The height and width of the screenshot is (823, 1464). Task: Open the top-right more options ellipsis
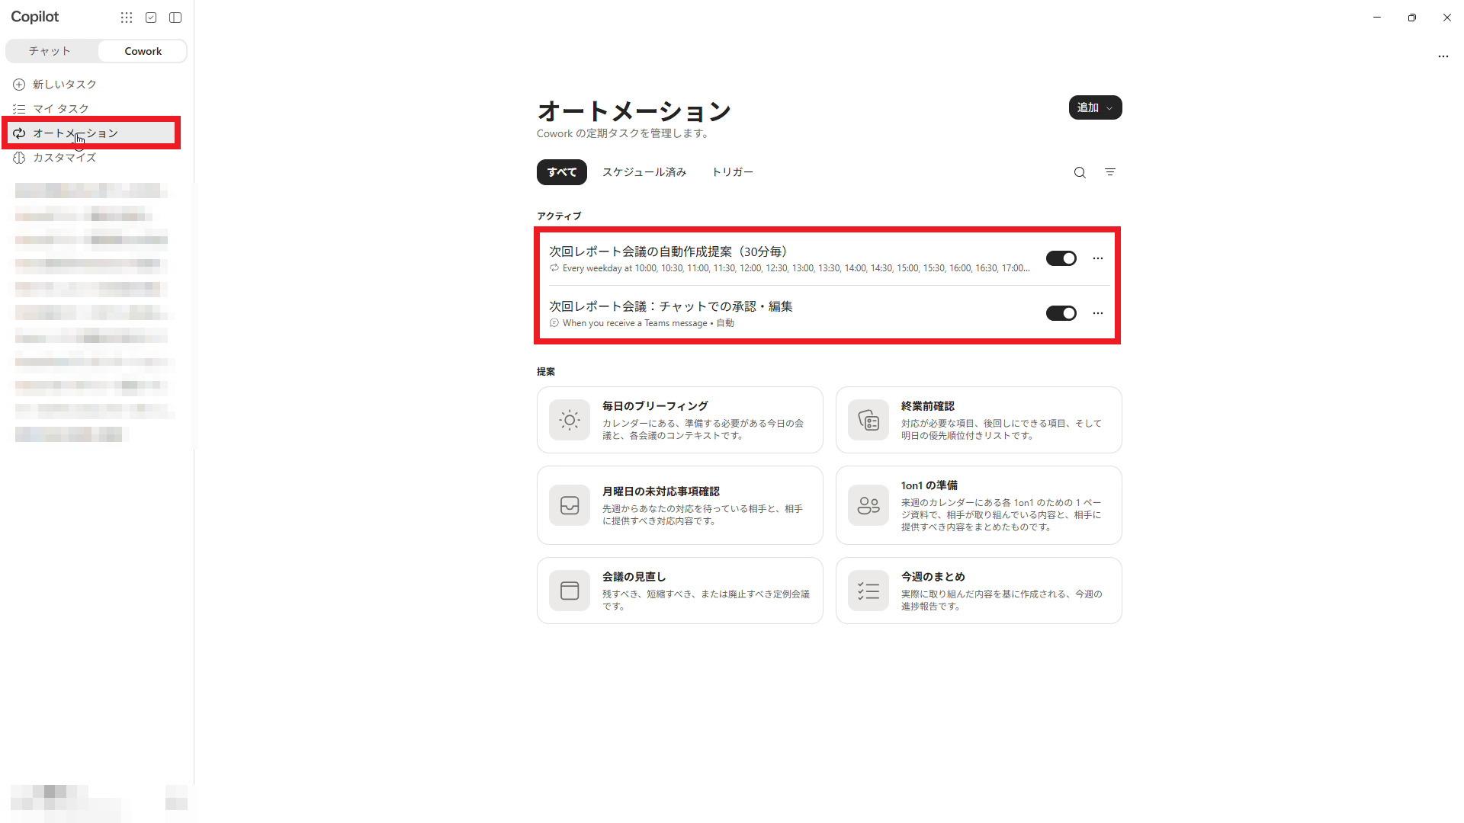point(1443,56)
